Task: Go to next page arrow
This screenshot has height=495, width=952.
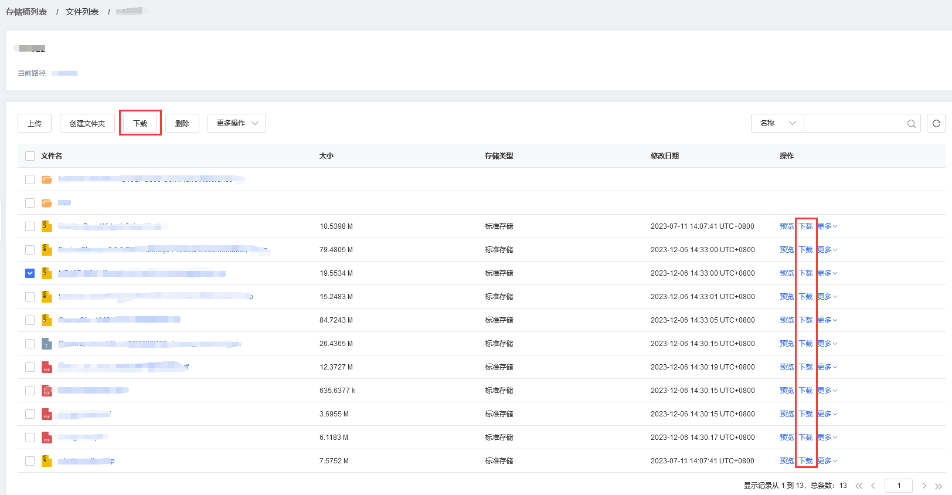Action: pos(924,486)
